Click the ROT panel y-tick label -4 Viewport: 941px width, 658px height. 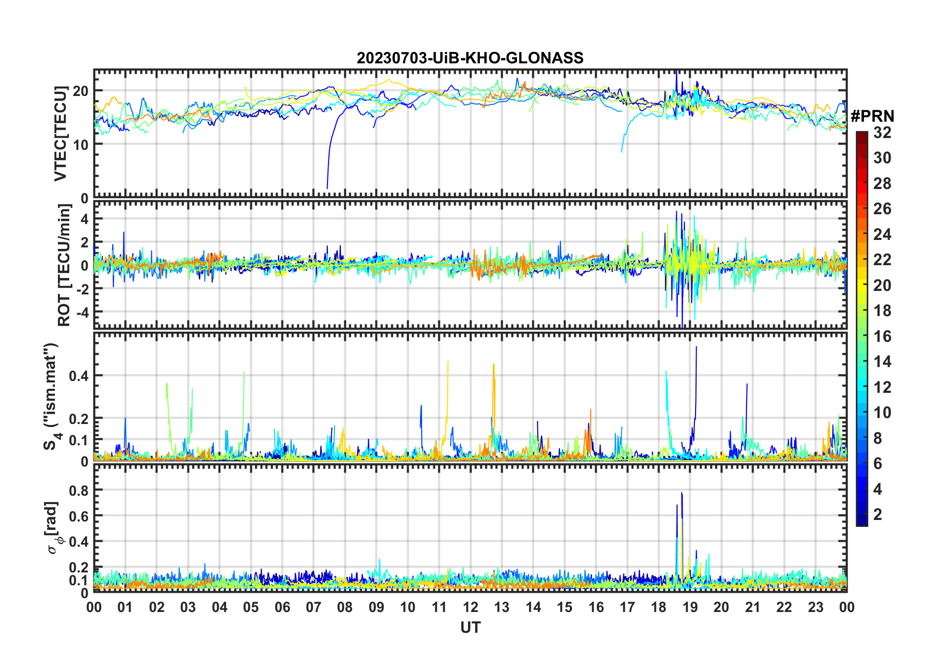[x=82, y=312]
